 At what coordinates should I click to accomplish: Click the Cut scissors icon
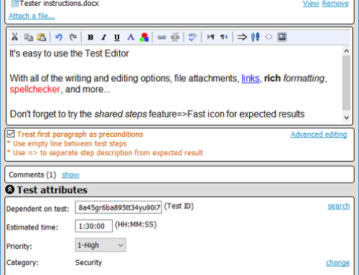coord(14,37)
